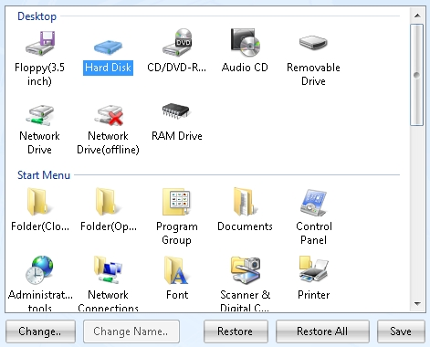Select the blue Hard Disk icon
The width and height of the screenshot is (430, 347).
pos(108,47)
